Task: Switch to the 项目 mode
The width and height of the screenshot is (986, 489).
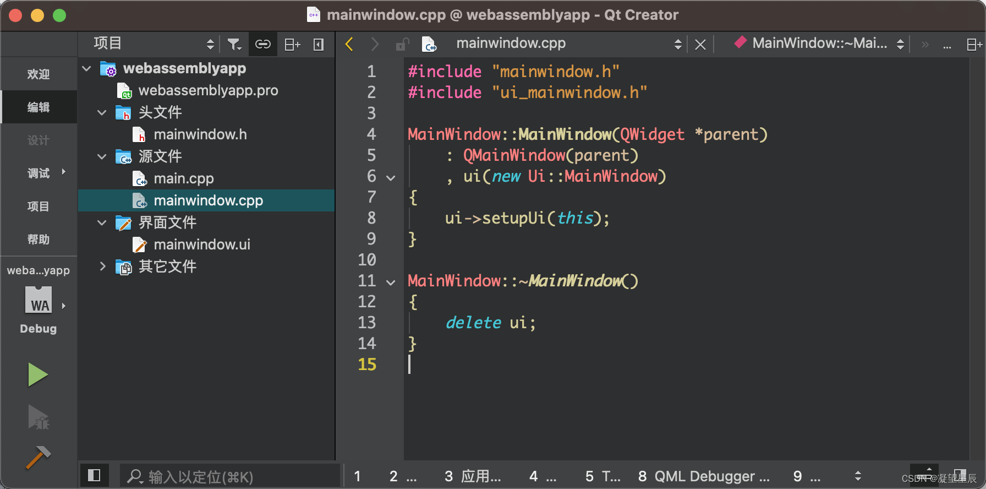Action: pos(39,206)
